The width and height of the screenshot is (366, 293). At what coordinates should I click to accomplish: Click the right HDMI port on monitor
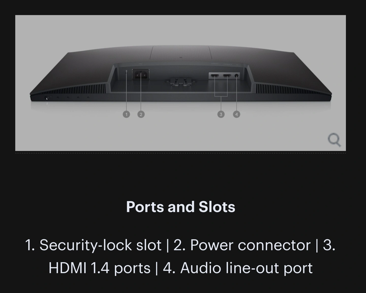(x=227, y=76)
